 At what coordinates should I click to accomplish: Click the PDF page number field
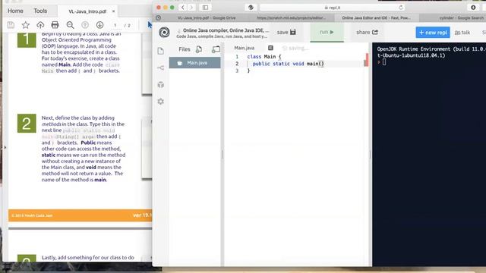tap(115, 25)
